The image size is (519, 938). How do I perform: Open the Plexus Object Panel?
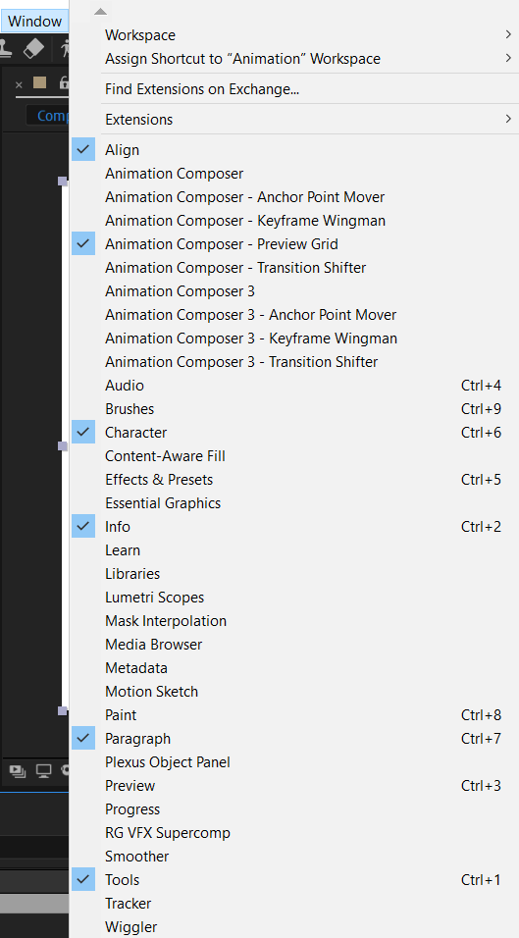(293, 762)
